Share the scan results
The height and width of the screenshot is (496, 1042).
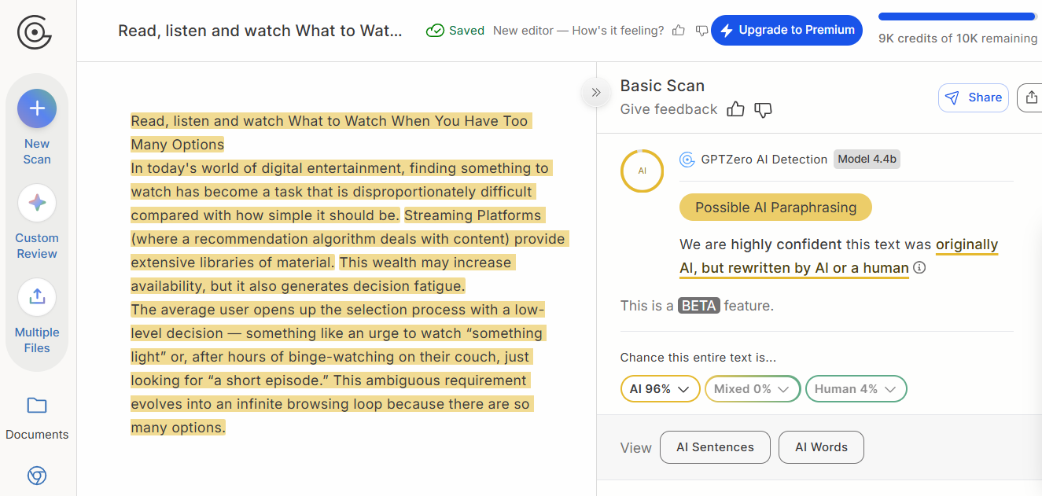point(974,97)
